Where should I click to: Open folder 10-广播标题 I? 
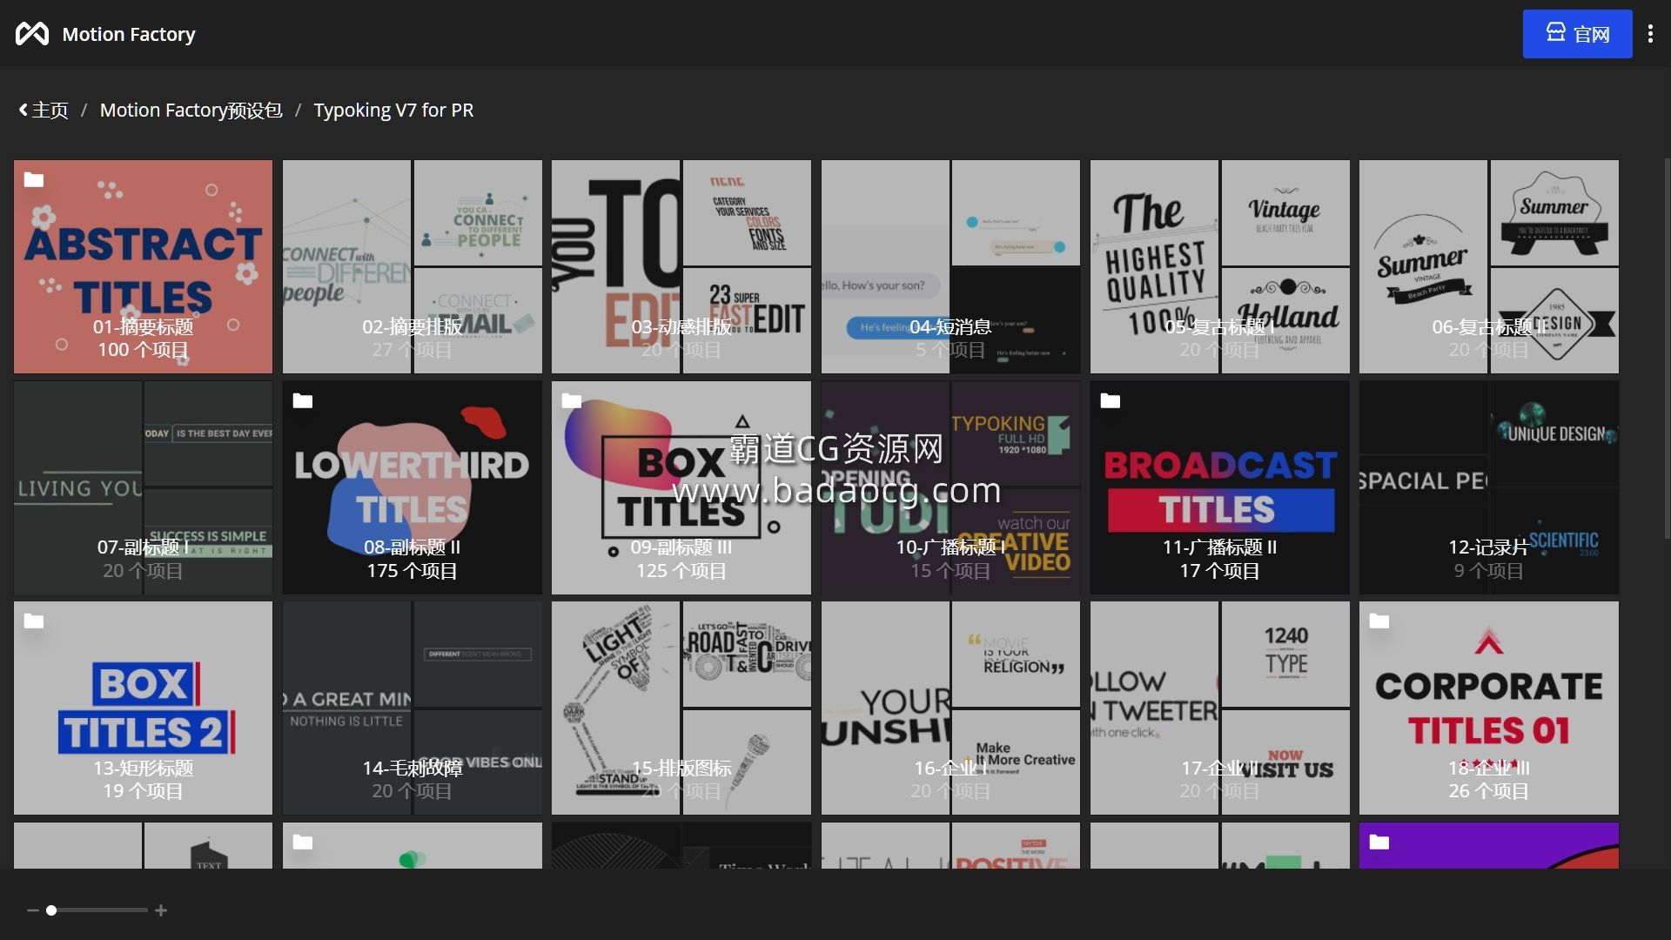tap(950, 487)
